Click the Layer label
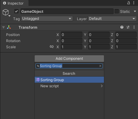The height and width of the screenshot is (119, 138). pyautogui.click(x=82, y=19)
